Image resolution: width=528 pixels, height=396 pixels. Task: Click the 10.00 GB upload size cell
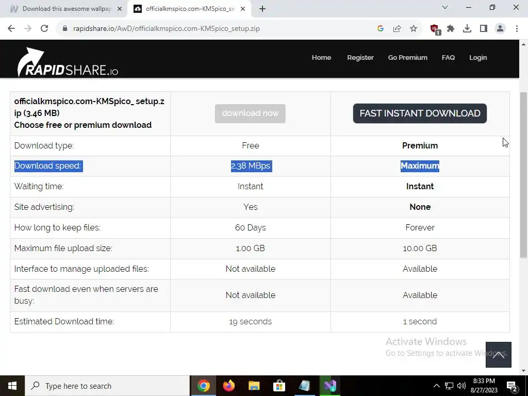tap(420, 248)
